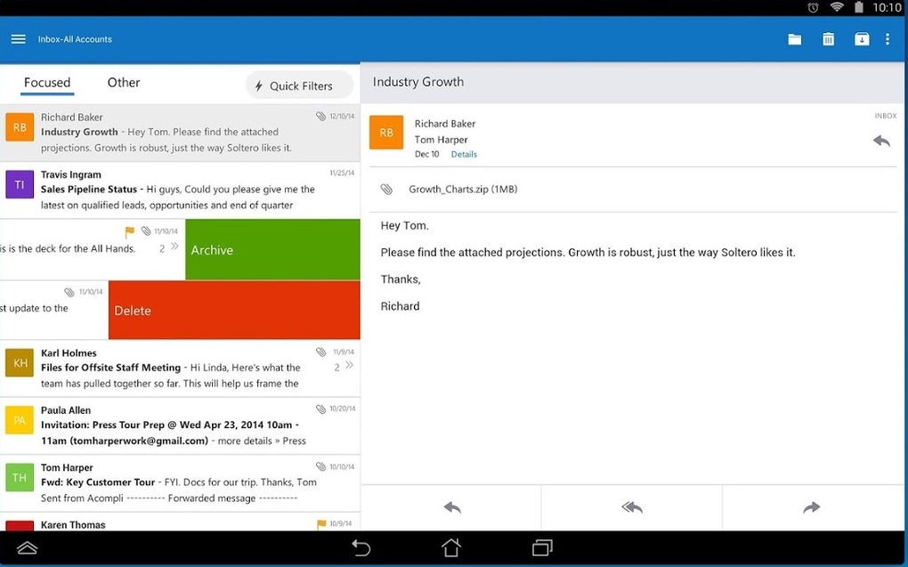Screen dimensions: 908x567
Task: Tap the Reply icon in bottom bar
Action: pos(452,507)
